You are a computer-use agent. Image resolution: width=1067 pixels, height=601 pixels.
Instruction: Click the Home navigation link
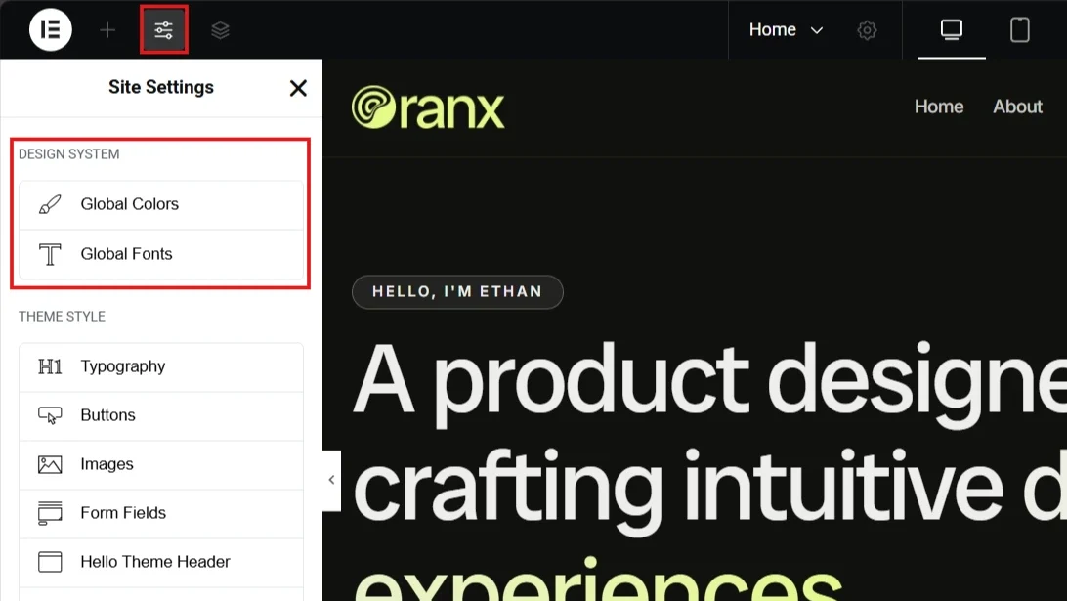click(938, 107)
